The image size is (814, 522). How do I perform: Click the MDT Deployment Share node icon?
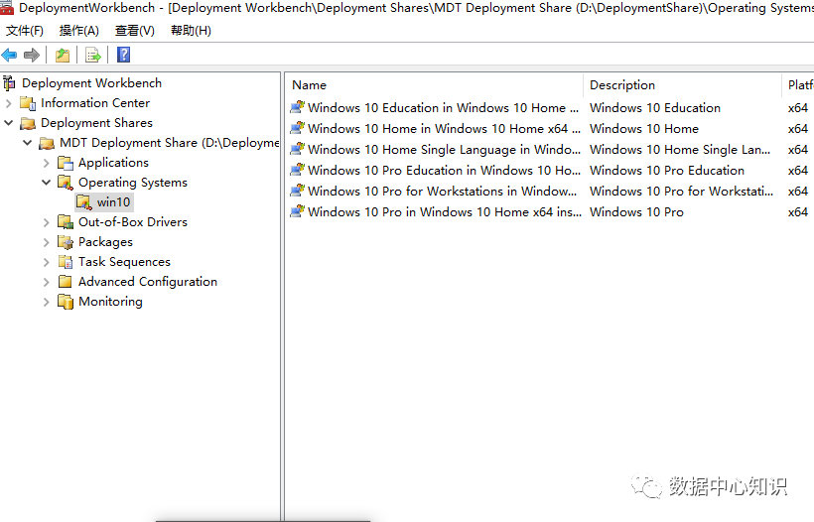[47, 143]
